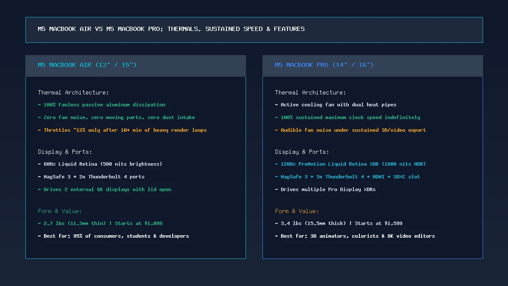Click Form & Value heading in Air card
This screenshot has width=508, height=286.
[x=60, y=211]
